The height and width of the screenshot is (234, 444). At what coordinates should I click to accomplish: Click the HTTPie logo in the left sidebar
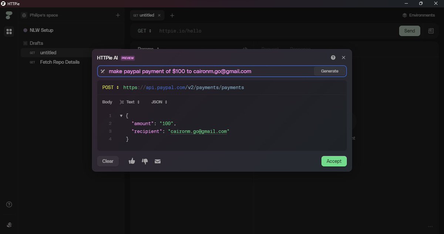[9, 15]
